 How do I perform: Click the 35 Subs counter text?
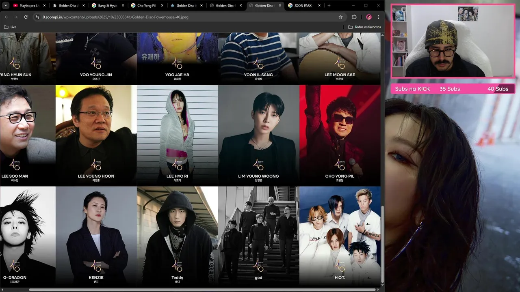[x=450, y=89]
